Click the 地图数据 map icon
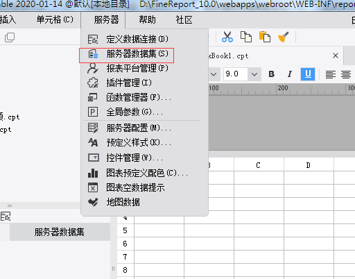The image size is (355, 279). pos(93,202)
